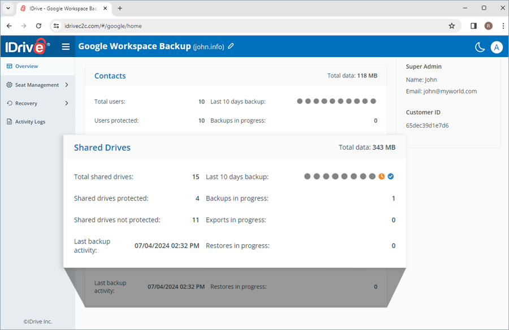Select the IDrive Google Workspace Backup tab

pos(63,8)
